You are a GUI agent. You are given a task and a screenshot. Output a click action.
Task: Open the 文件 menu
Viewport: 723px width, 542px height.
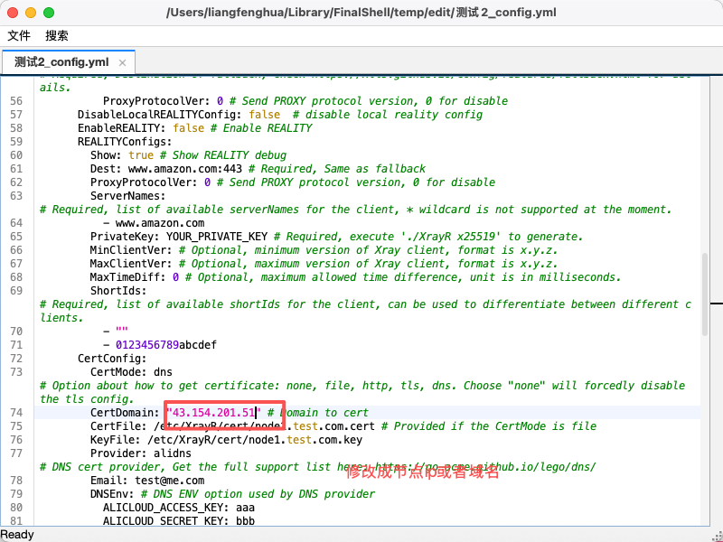(x=19, y=35)
